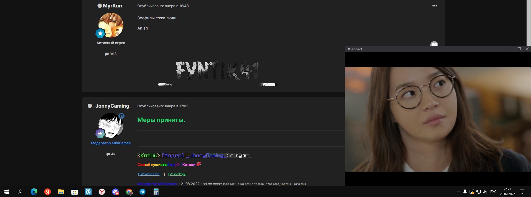Switch the РУС keyboard language indicator
Viewport: 531px width, 197px height.
pos(493,192)
